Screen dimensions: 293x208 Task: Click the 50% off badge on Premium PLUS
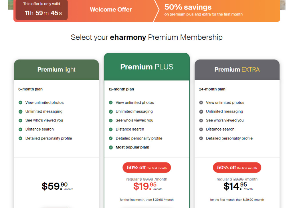point(146,167)
